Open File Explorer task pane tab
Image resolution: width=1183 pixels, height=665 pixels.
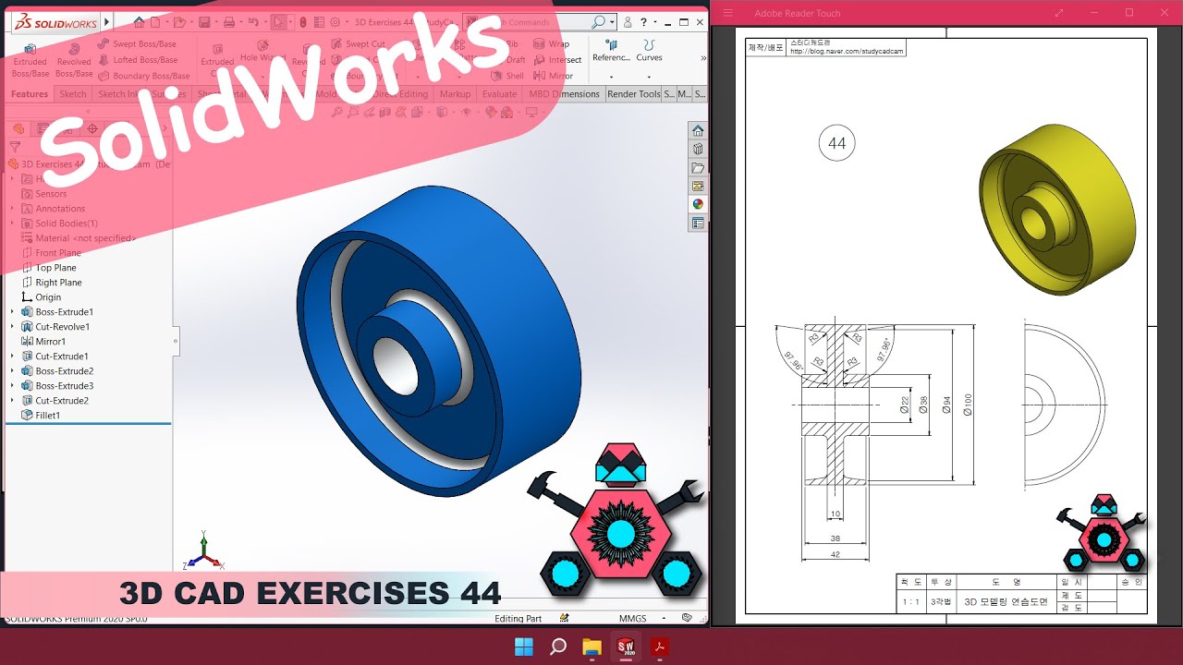click(698, 167)
